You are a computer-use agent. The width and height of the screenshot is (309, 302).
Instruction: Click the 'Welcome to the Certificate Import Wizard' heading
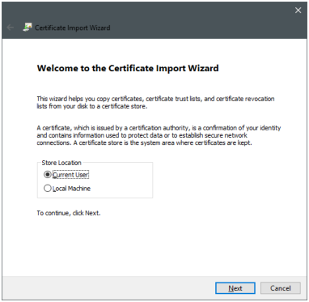click(128, 68)
